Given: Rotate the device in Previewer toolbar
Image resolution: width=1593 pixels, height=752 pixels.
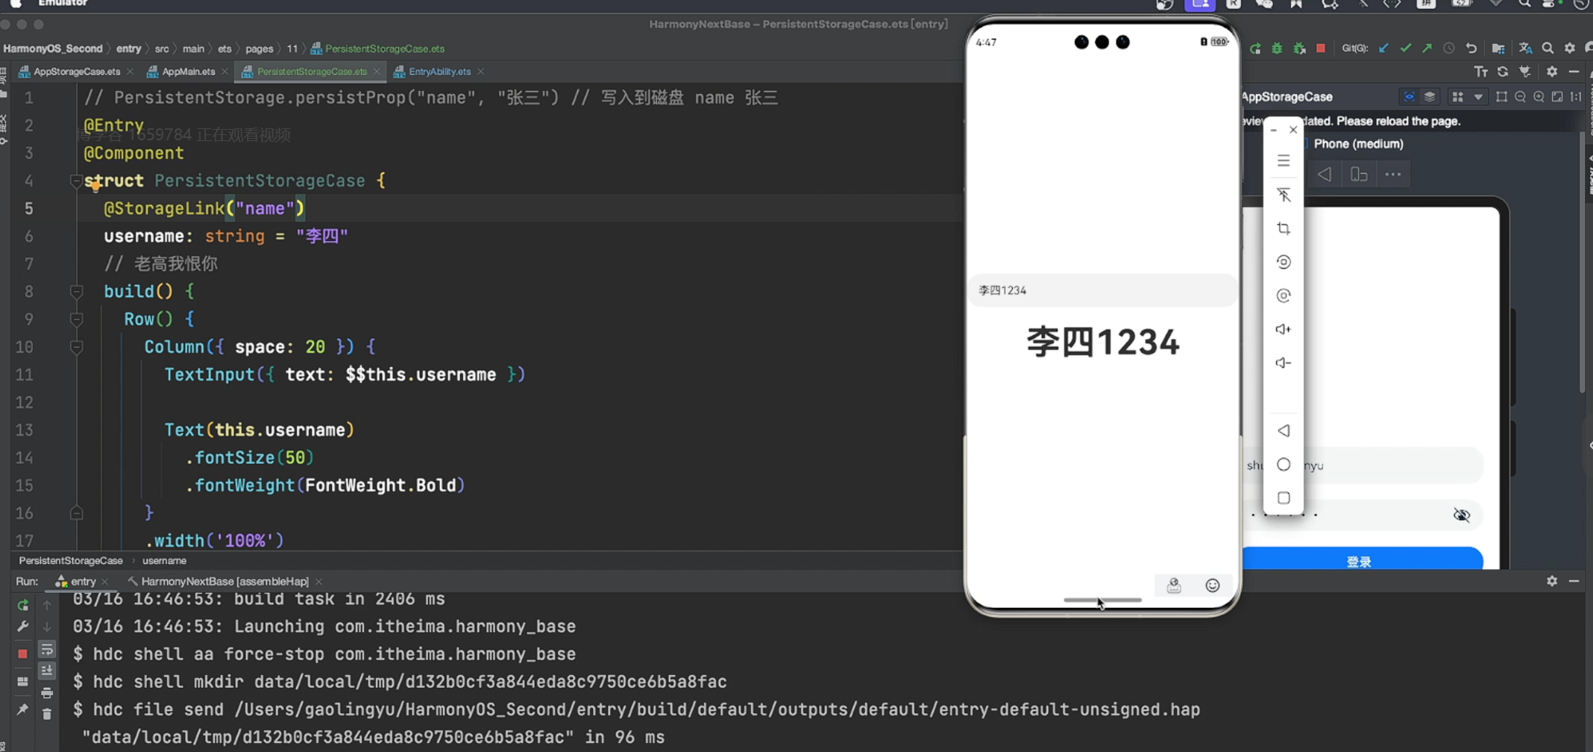Looking at the screenshot, I should [x=1359, y=175].
